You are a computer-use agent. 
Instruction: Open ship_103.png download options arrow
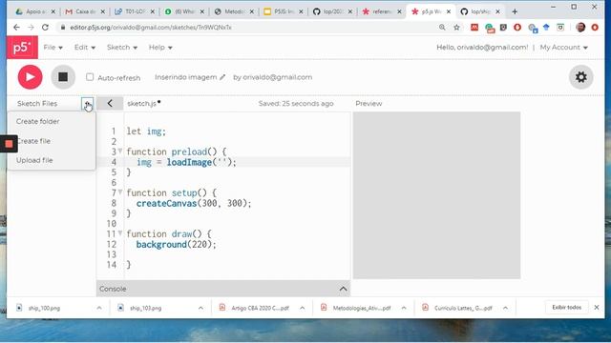pyautogui.click(x=200, y=308)
